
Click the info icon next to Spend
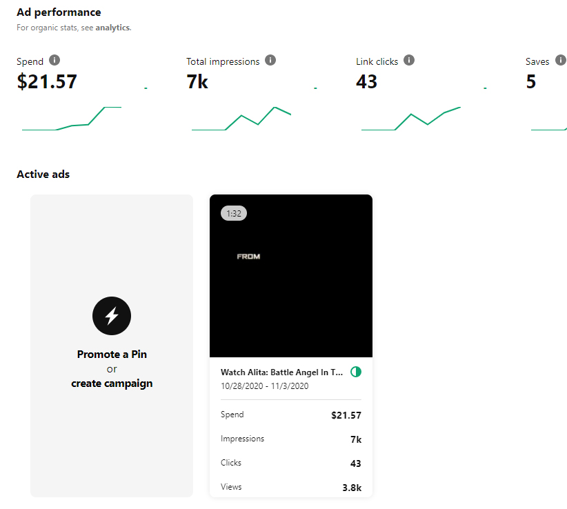(54, 61)
